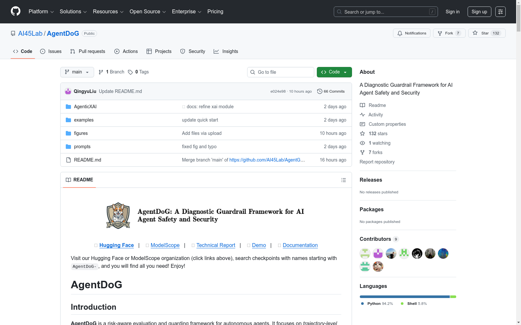Click the command palette icon in header
Image resolution: width=521 pixels, height=325 pixels.
click(x=500, y=12)
